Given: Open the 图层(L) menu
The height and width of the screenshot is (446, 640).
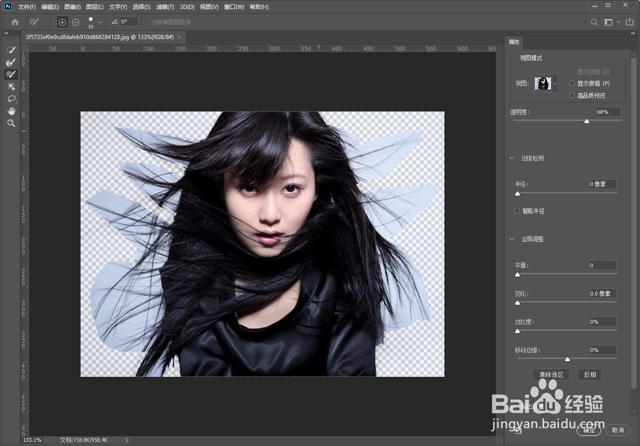Looking at the screenshot, I should point(95,7).
